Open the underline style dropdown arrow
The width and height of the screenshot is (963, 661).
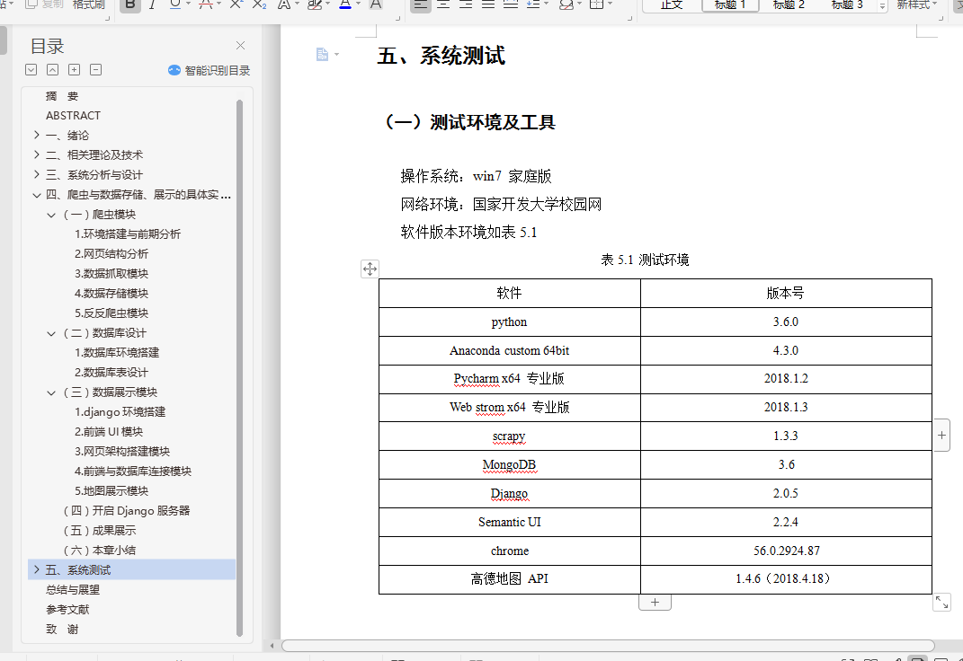188,4
